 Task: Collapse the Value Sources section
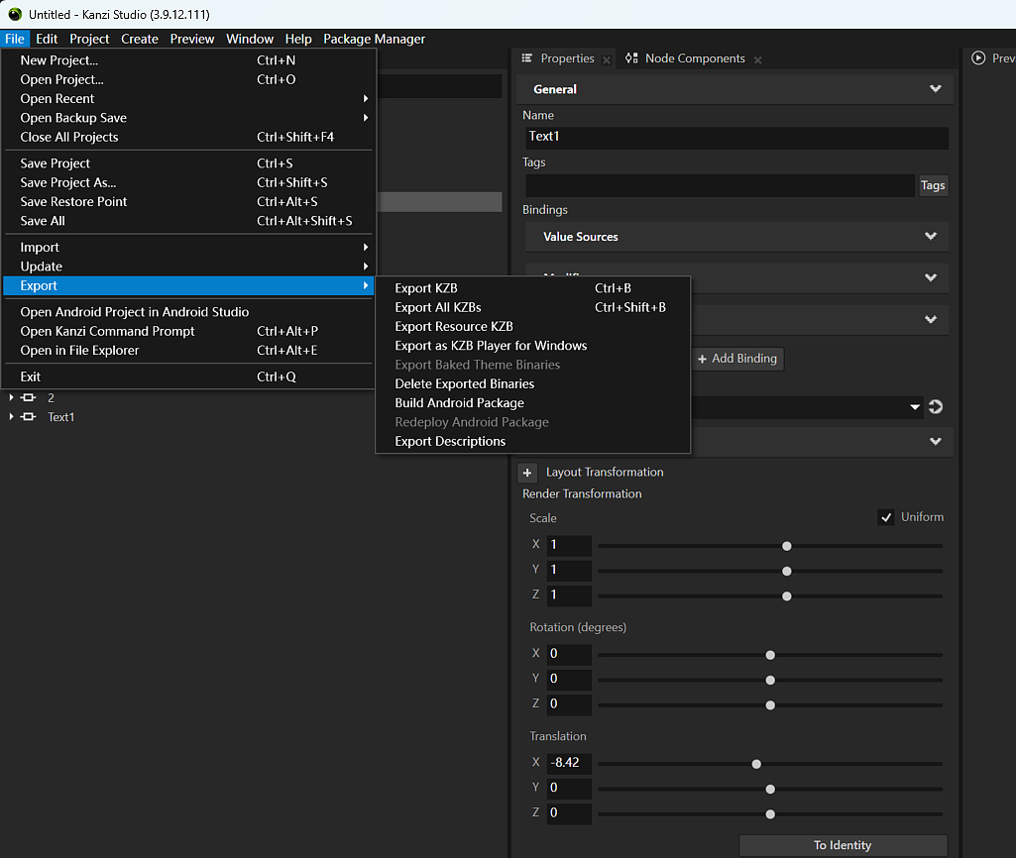point(931,237)
